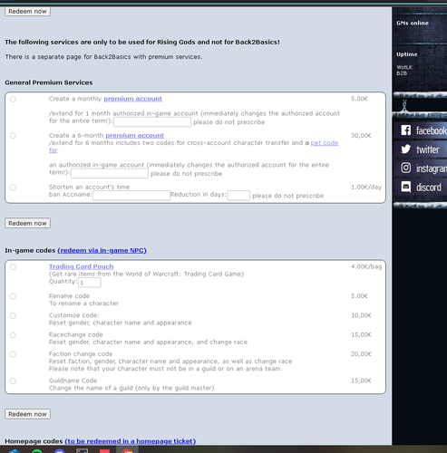Select the Rename code option
Screen dimensions: 447x453
tap(13, 296)
